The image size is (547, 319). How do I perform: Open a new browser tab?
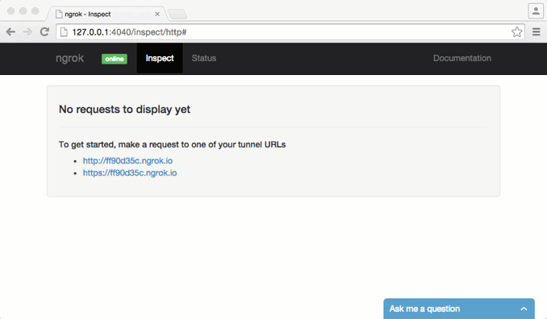[x=177, y=14]
